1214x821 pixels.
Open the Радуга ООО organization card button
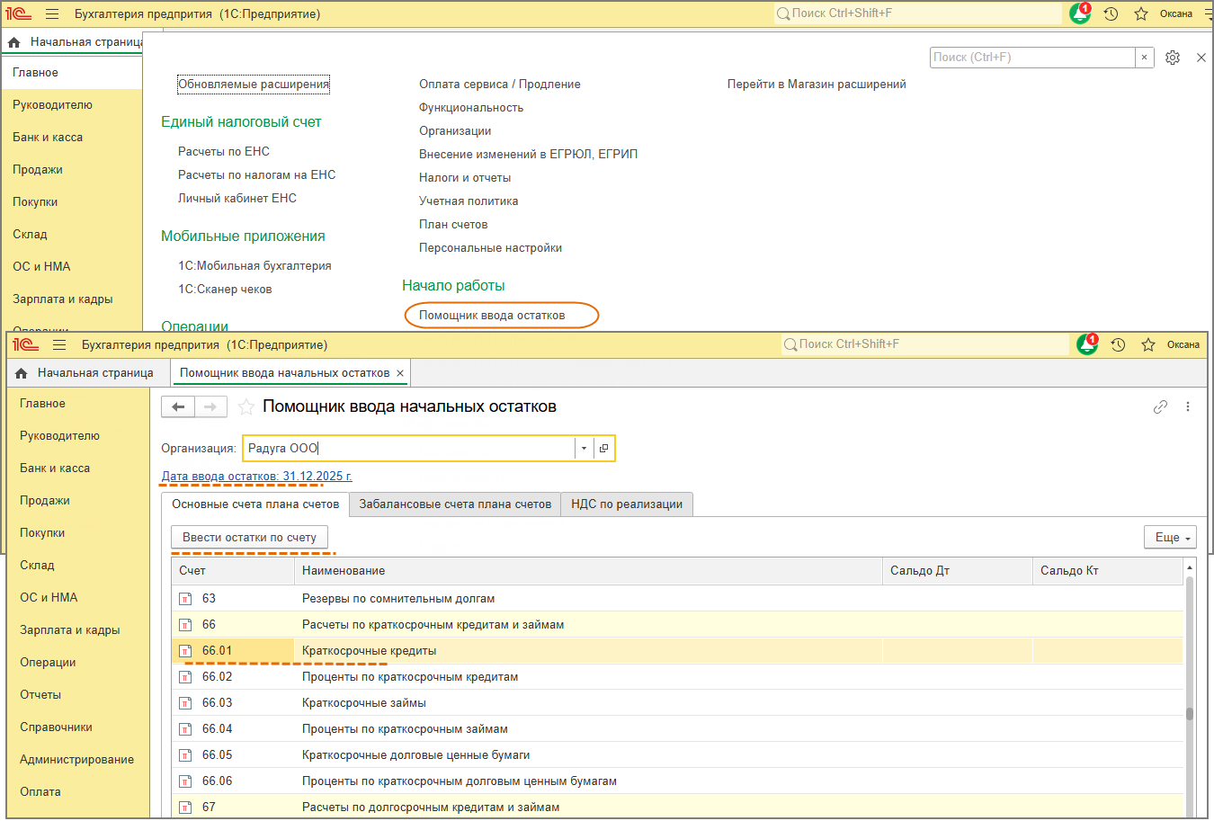pos(604,449)
